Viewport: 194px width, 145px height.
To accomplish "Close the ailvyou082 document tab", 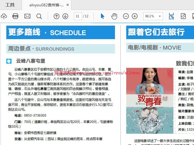I will pyautogui.click(x=68, y=5).
